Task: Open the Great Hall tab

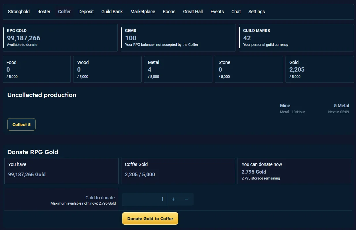Action: pyautogui.click(x=193, y=12)
